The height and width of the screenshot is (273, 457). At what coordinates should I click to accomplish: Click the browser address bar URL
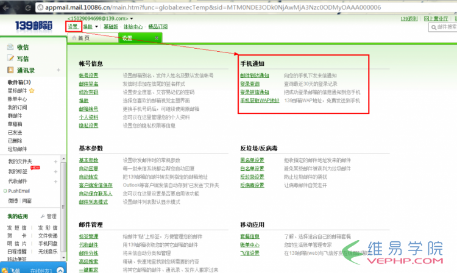click(x=213, y=7)
